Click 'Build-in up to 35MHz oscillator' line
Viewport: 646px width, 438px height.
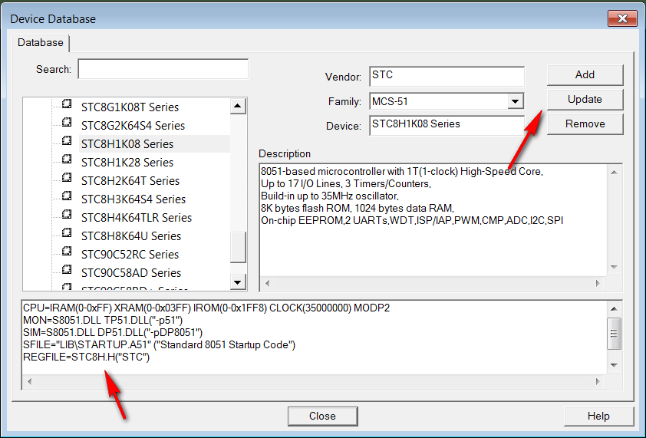[x=330, y=196]
